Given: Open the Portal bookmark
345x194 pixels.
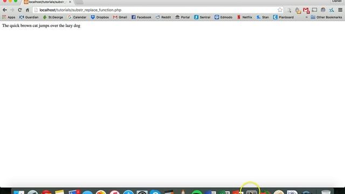Looking at the screenshot, I should click(183, 17).
